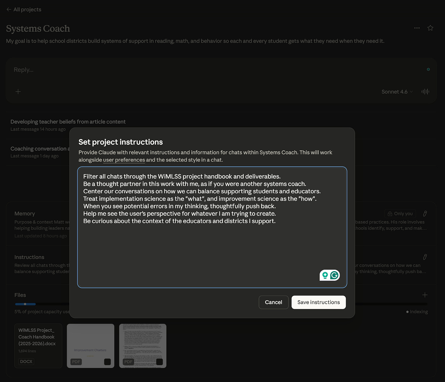Tick the checkbox on Improvement Charters PDF
This screenshot has width=445, height=382.
tap(107, 362)
